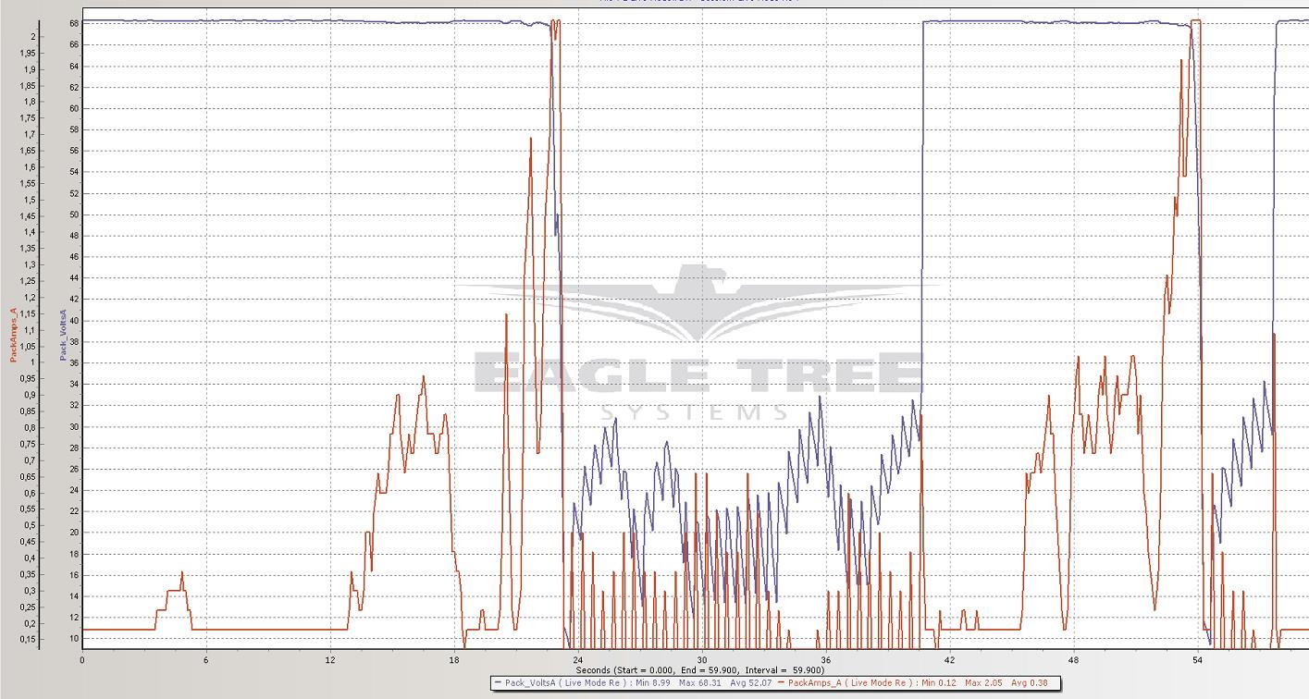The width and height of the screenshot is (1309, 699).
Task: Click the blue line marker in the legend
Action: (500, 683)
